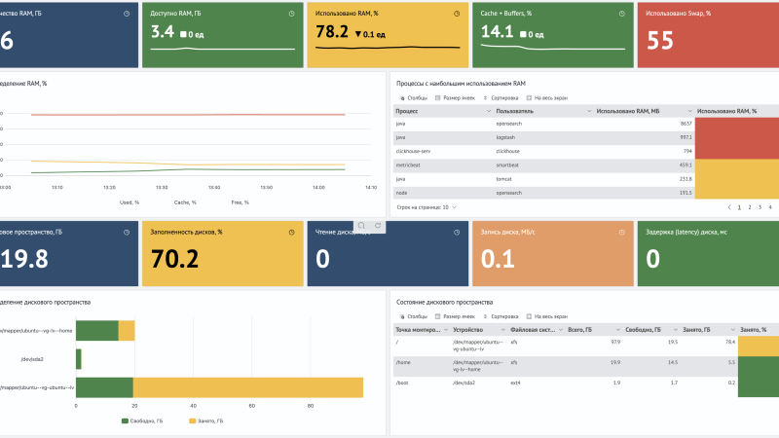Viewport: 779px width, 438px height.
Task: Go to page 4 of the processes table
Action: pyautogui.click(x=770, y=207)
